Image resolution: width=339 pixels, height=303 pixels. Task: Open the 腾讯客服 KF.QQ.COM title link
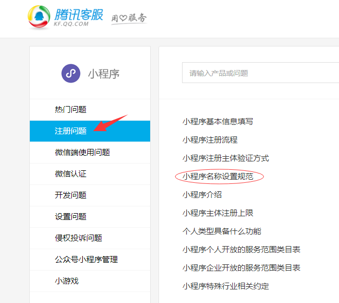pyautogui.click(x=78, y=17)
